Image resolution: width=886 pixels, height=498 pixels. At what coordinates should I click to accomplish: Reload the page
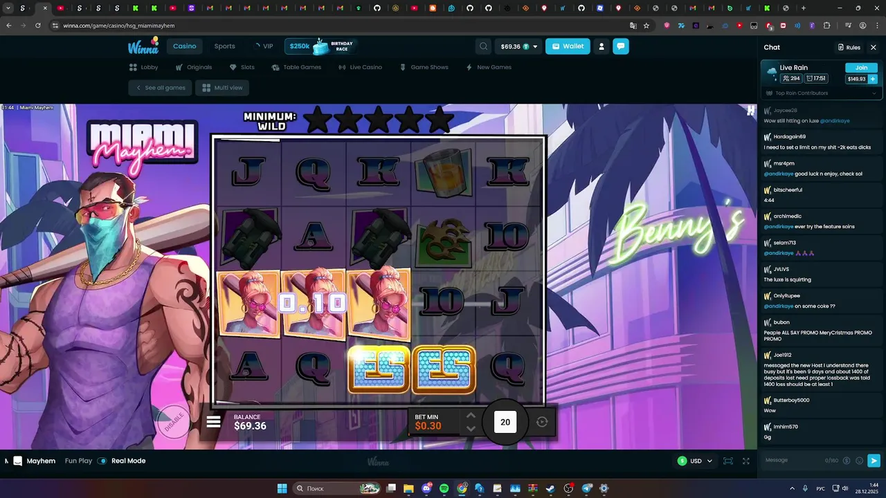(39, 26)
